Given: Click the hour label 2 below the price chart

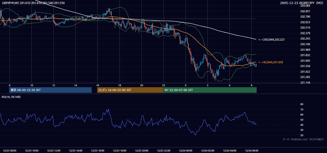Looking at the screenshot, I should pyautogui.click(x=208, y=85).
